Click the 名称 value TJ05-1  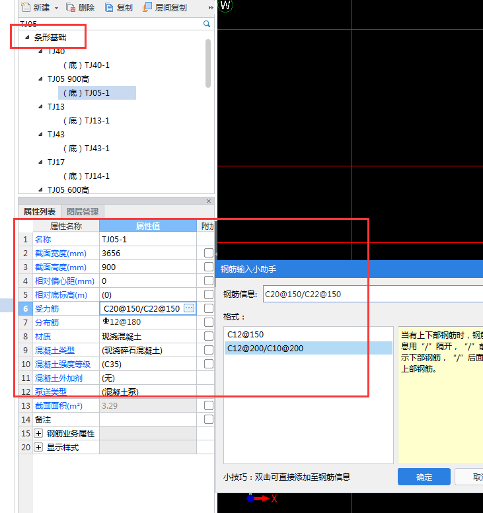click(148, 240)
